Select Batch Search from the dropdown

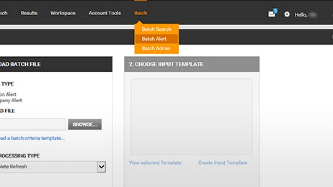156,29
